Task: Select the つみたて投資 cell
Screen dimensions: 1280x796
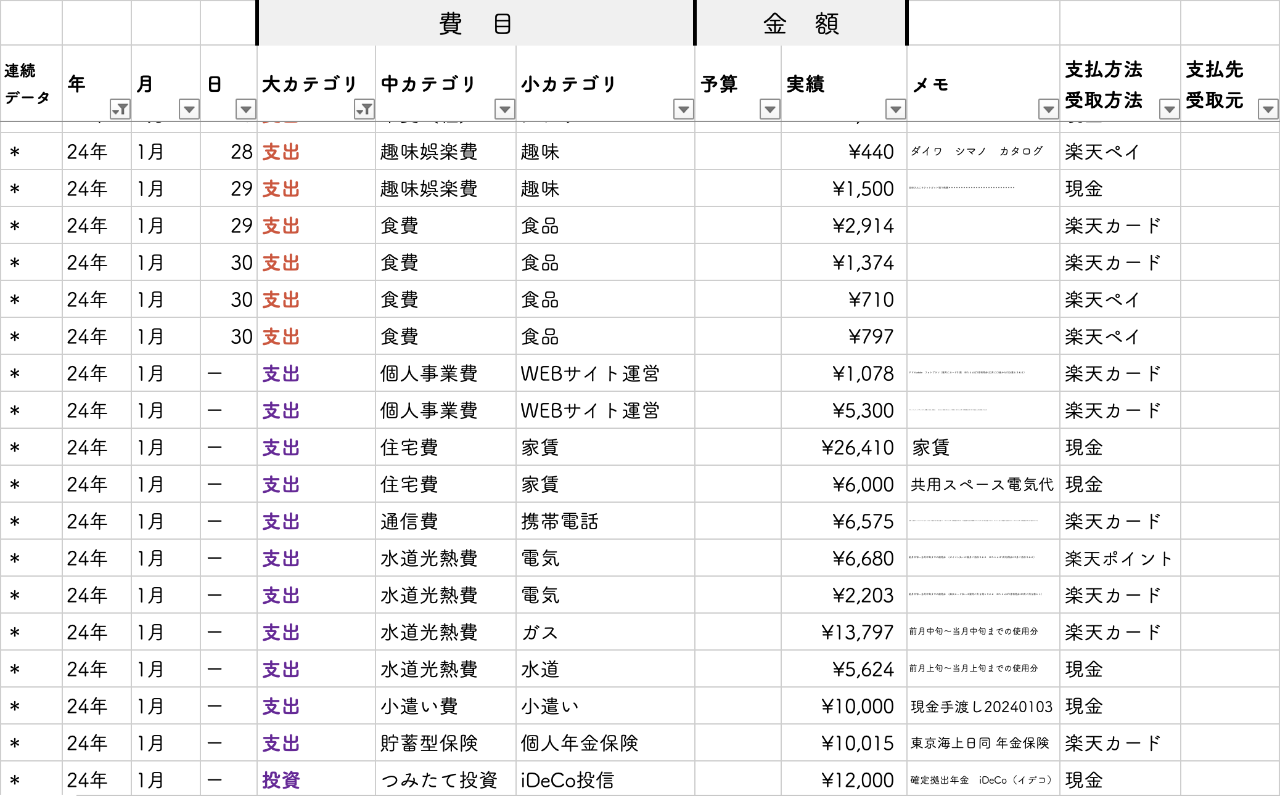Action: [x=446, y=779]
